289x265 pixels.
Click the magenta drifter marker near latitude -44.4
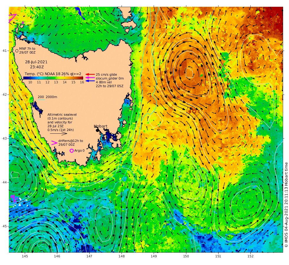[x=14, y=199]
